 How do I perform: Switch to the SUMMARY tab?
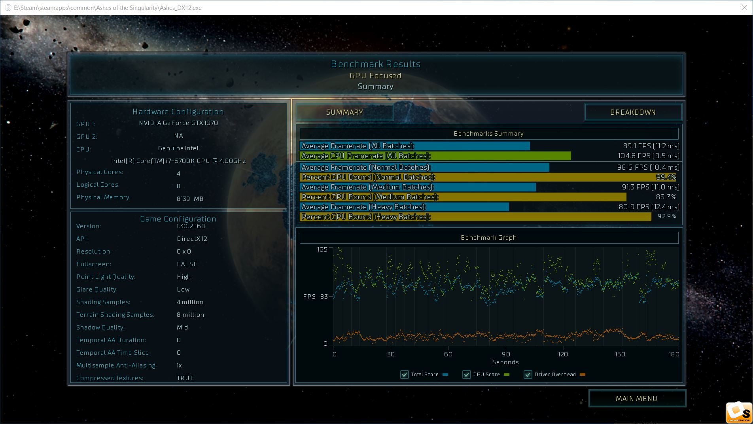coord(344,112)
